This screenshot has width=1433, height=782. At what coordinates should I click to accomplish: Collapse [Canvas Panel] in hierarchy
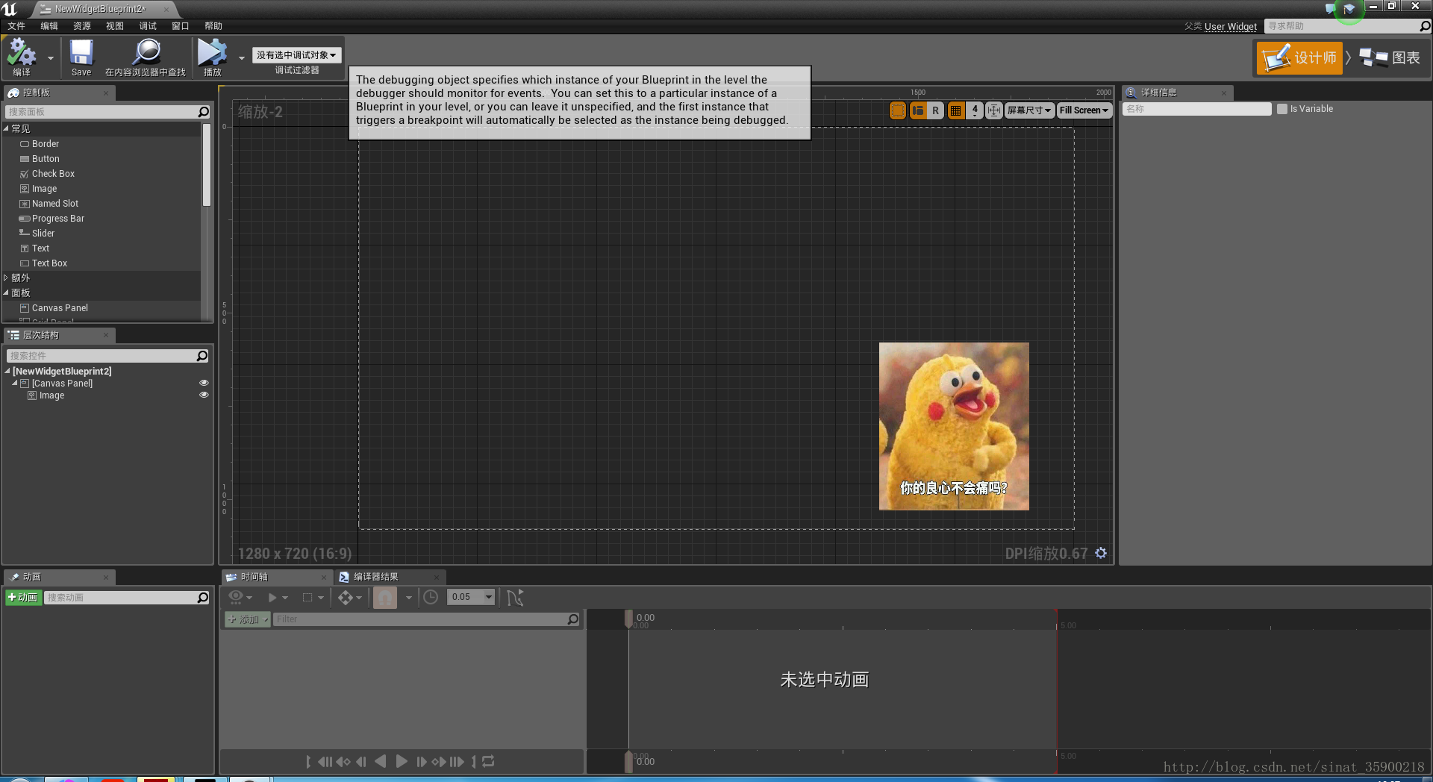point(15,383)
